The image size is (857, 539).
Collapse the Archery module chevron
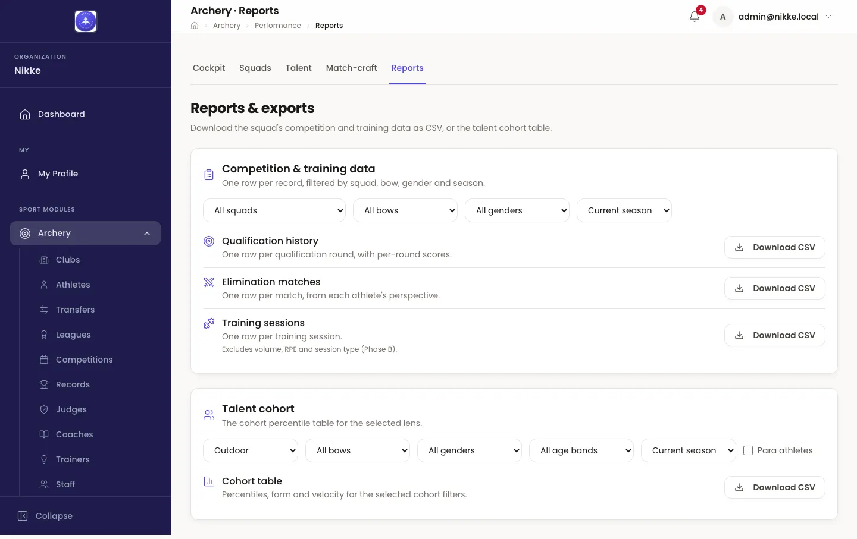147,234
